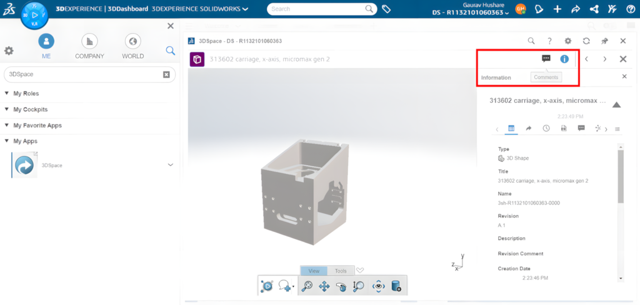This screenshot has width=640, height=305.
Task: Select the ME quadrant
Action: (46, 46)
